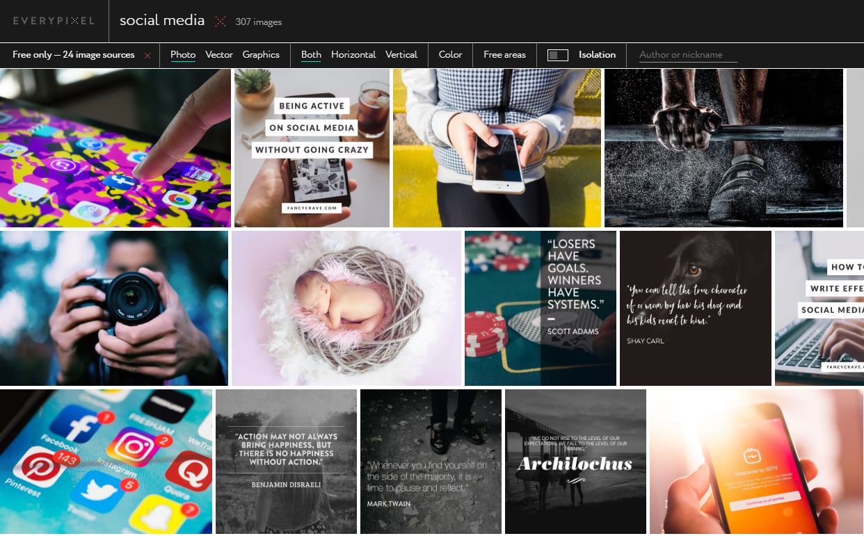Open the newborn baby in nest photo
Image resolution: width=864 pixels, height=536 pixels.
(x=346, y=308)
